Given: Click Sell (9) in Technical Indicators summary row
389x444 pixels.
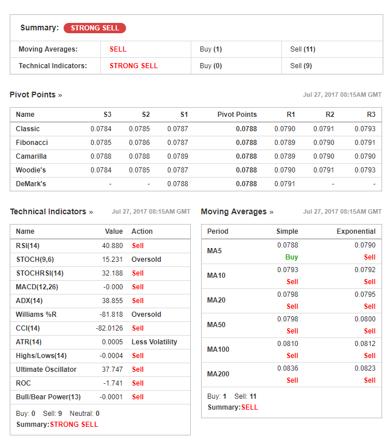Looking at the screenshot, I should (x=301, y=66).
